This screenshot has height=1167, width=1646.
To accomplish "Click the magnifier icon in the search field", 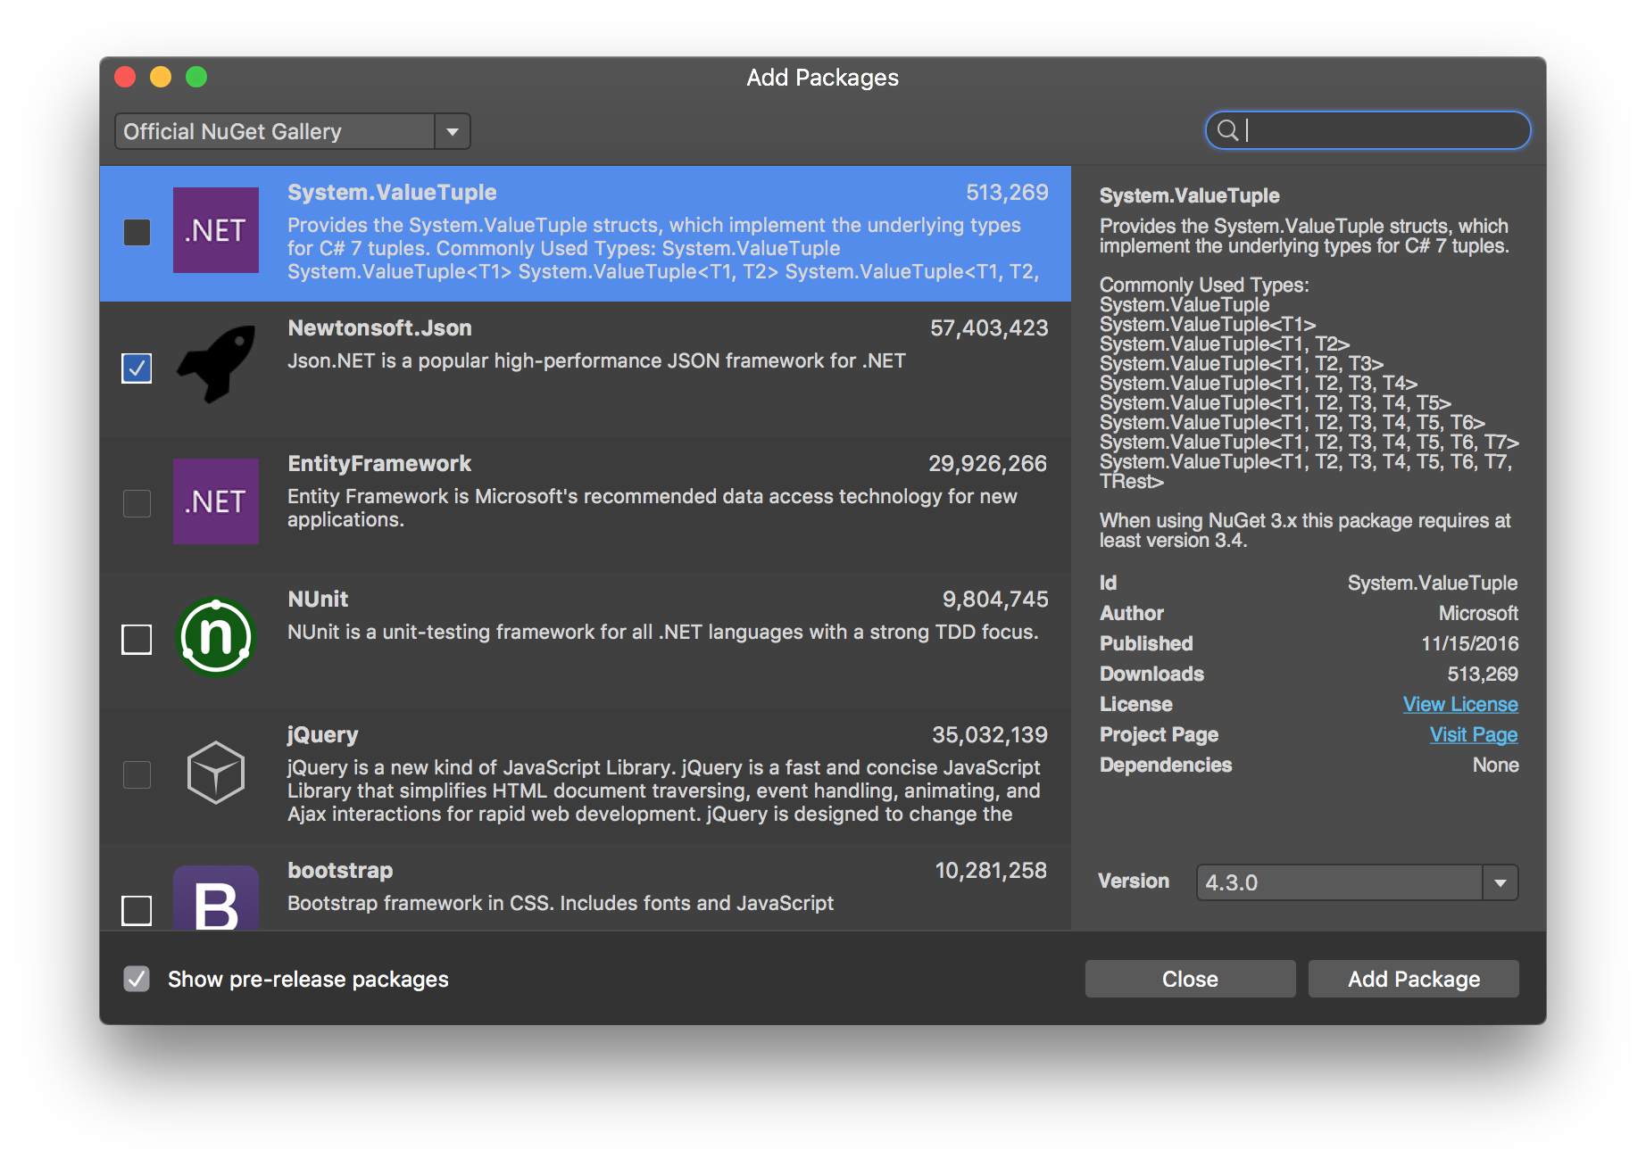I will click(x=1229, y=130).
